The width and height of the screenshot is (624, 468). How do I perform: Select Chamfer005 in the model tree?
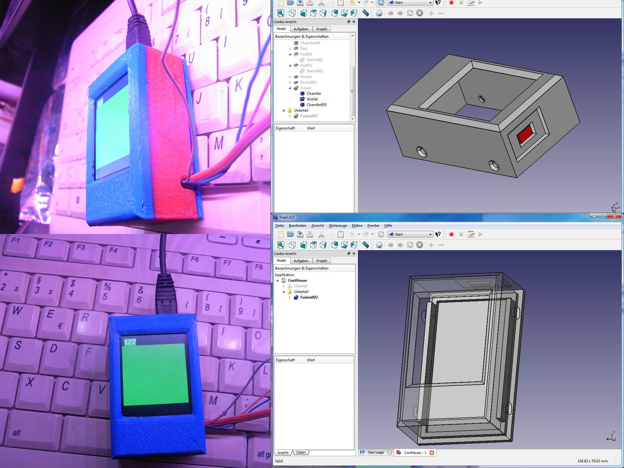316,105
